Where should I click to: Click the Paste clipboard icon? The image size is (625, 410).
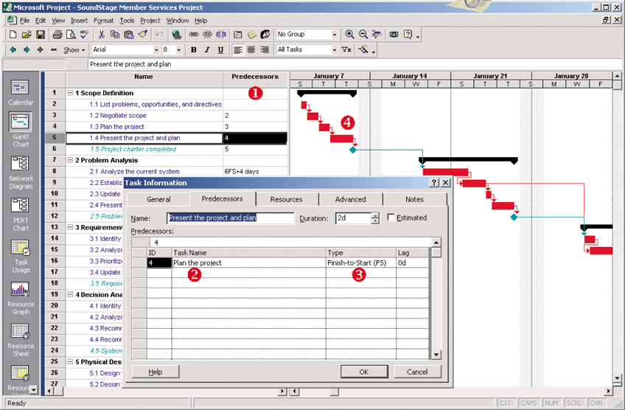click(129, 35)
